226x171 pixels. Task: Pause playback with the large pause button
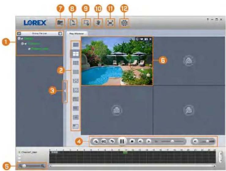point(122,141)
